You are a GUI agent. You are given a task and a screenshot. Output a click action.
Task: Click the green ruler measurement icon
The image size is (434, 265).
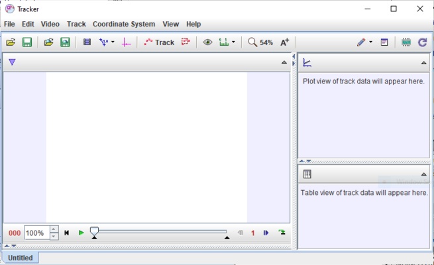pos(224,42)
